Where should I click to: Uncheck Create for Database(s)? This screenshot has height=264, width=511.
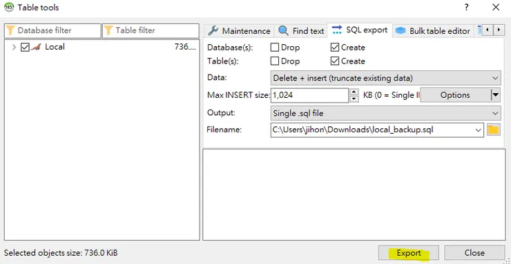(335, 48)
